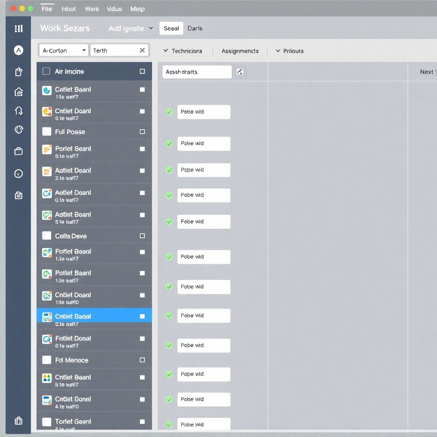Click the icon beside the Aesshdratts field
The width and height of the screenshot is (437, 437).
pyautogui.click(x=240, y=72)
